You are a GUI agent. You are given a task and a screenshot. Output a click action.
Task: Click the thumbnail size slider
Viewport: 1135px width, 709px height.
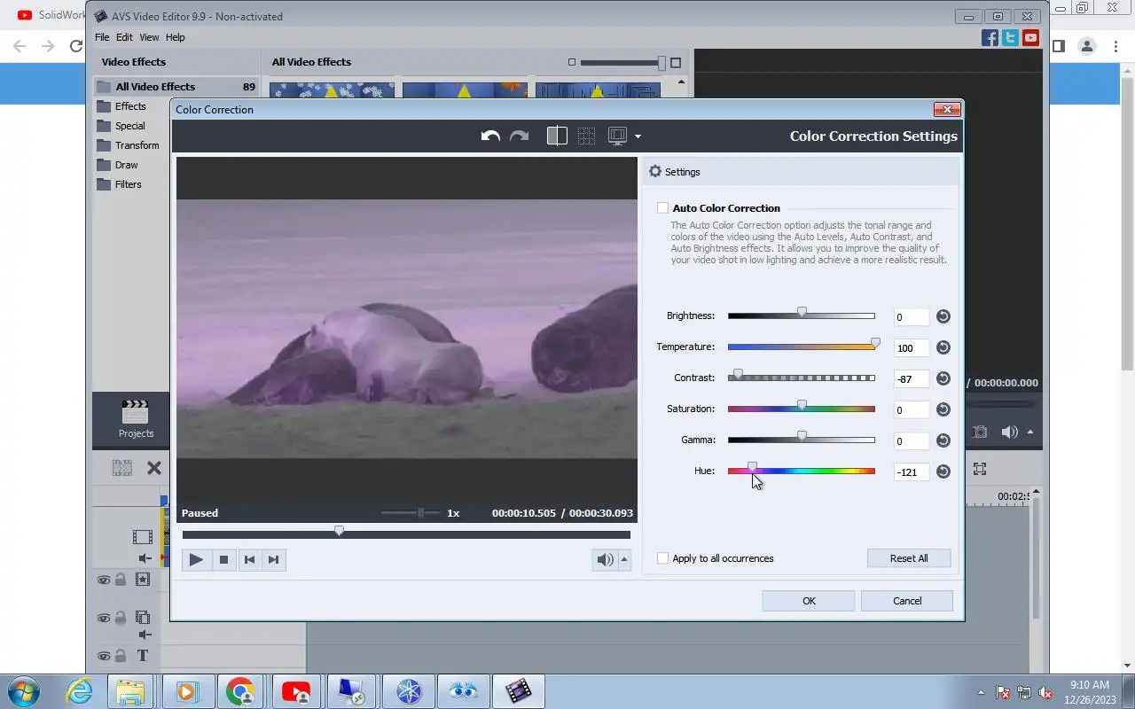tap(623, 63)
